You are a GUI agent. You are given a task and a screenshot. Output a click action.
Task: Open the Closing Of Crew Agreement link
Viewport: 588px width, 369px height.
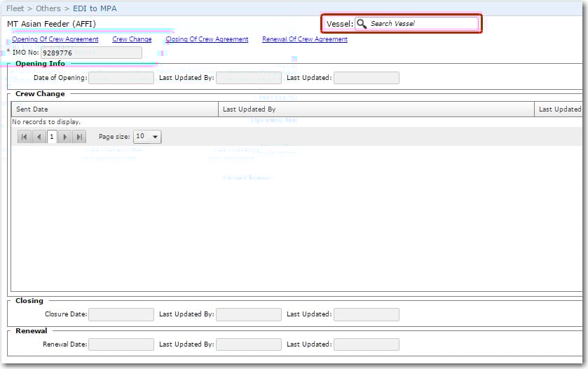coord(207,39)
